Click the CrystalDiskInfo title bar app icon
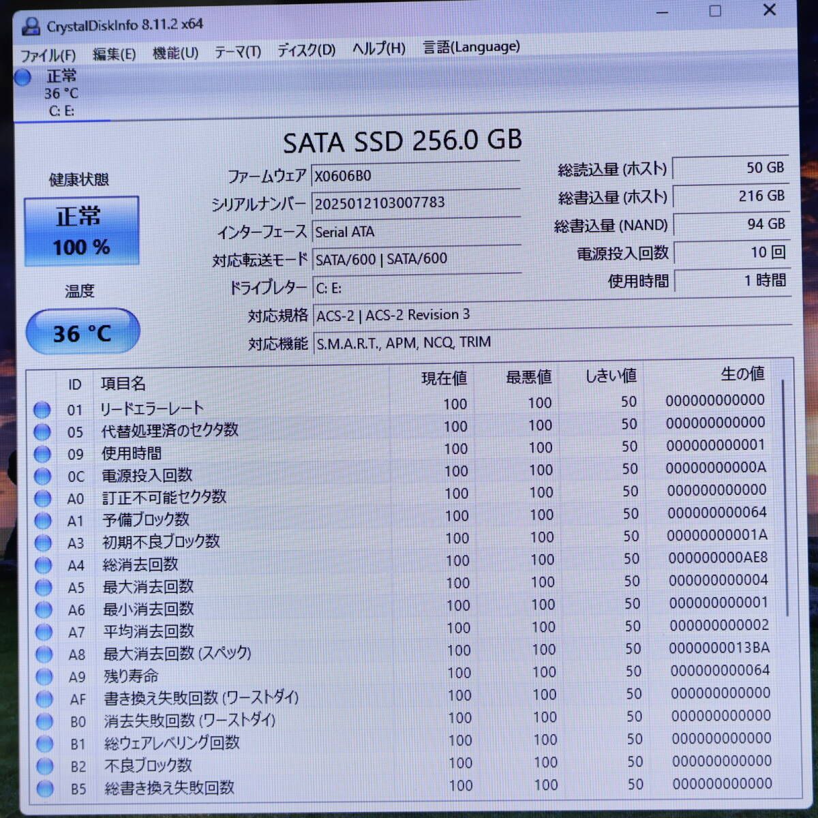Screen dimensions: 818x818 [x=31, y=26]
